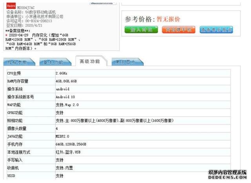Click 支持 in the GPRS功能 row
Image resolution: width=251 pixels, height=183 pixels.
tap(59, 113)
